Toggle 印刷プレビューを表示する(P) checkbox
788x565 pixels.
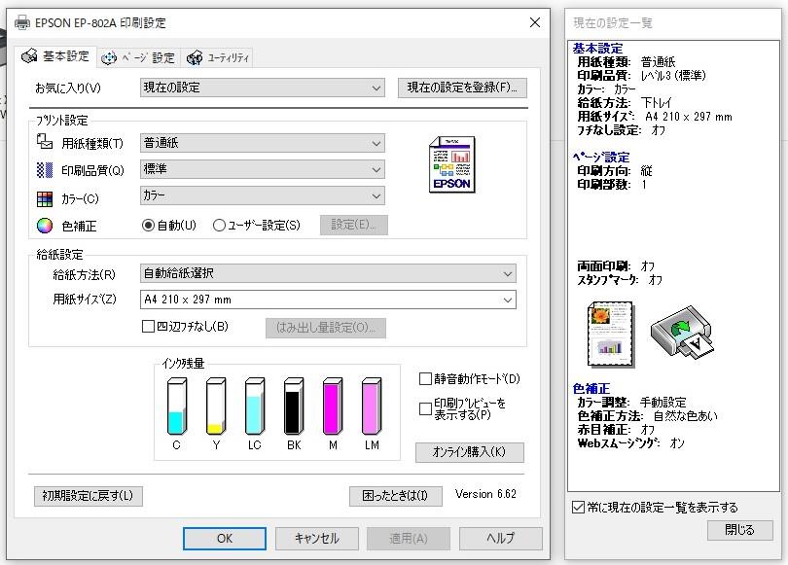[x=425, y=408]
